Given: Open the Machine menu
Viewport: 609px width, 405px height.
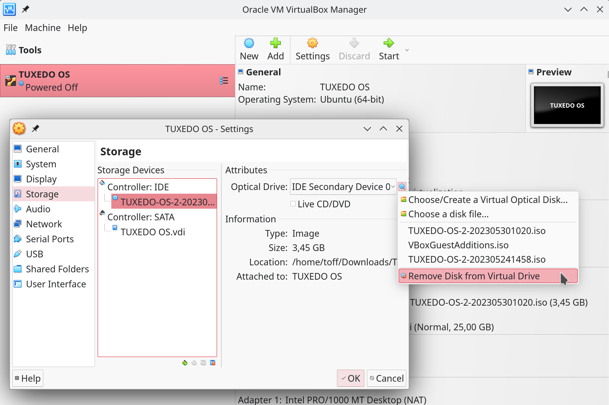Looking at the screenshot, I should (43, 28).
